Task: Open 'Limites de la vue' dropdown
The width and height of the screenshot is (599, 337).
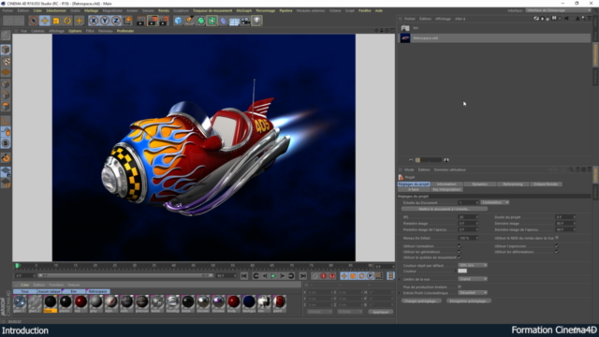Action: tap(473, 279)
